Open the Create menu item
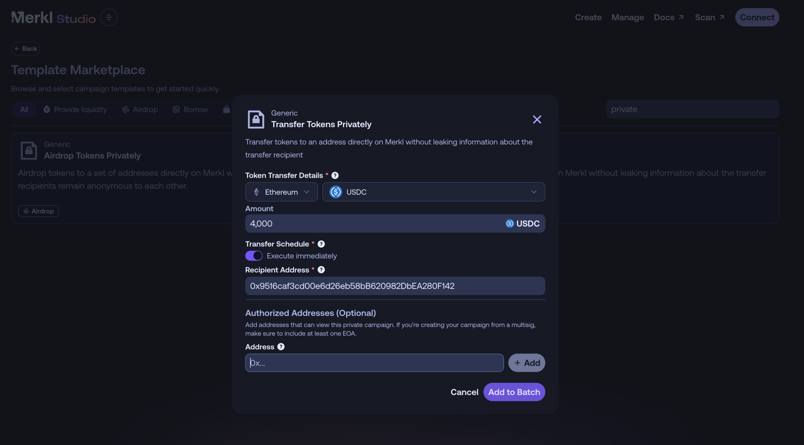 click(588, 18)
